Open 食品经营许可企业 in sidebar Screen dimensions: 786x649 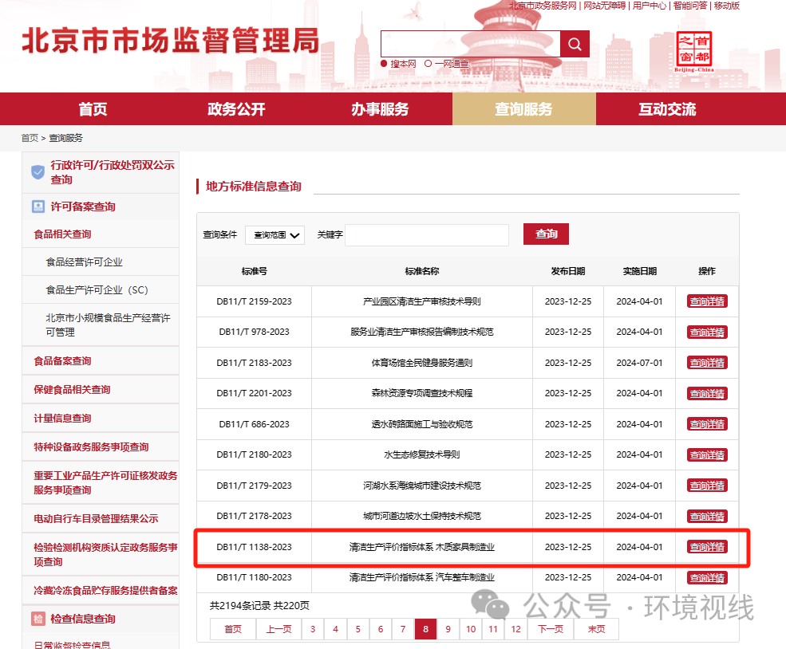tap(85, 262)
